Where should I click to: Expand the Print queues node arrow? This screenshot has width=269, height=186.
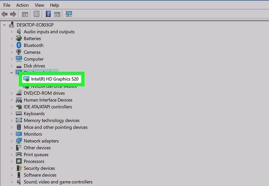click(11, 155)
